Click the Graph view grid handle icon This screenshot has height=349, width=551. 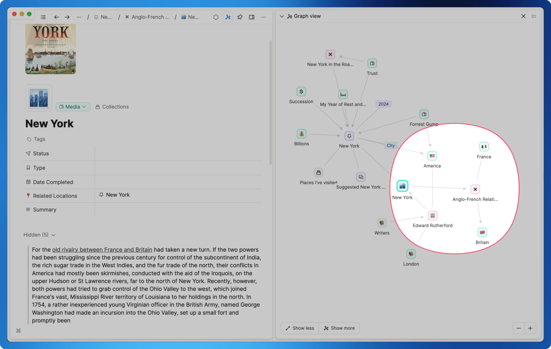(x=534, y=17)
